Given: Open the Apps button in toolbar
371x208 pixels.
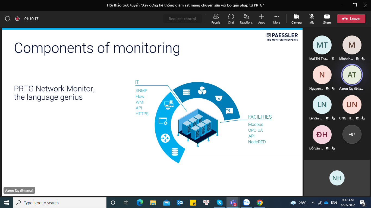Looking at the screenshot, I should click(262, 19).
